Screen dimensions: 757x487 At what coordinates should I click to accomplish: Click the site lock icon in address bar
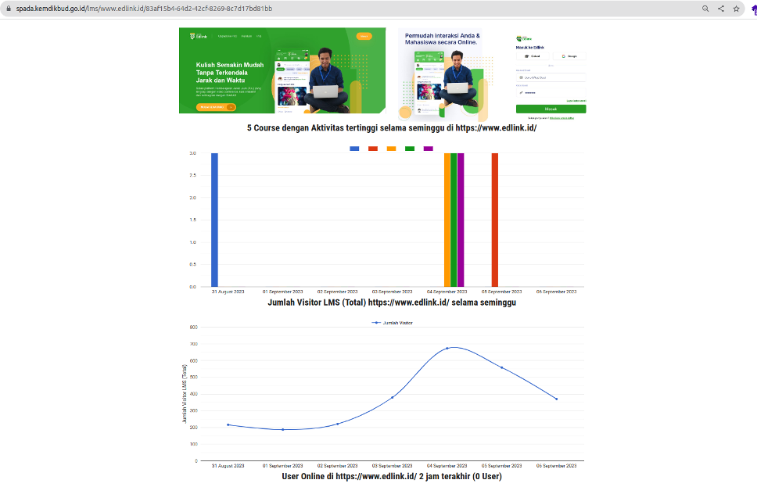tap(8, 9)
